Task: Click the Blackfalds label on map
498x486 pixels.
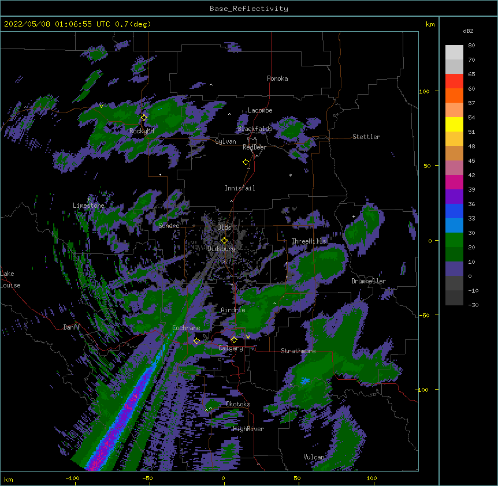Action: click(255, 129)
